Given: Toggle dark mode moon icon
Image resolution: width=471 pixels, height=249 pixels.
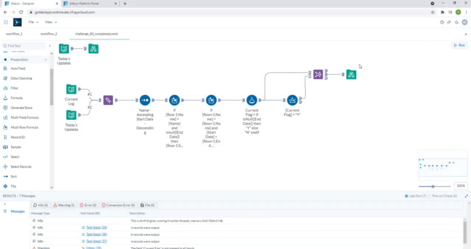Looking at the screenshot, I should tap(456, 22).
